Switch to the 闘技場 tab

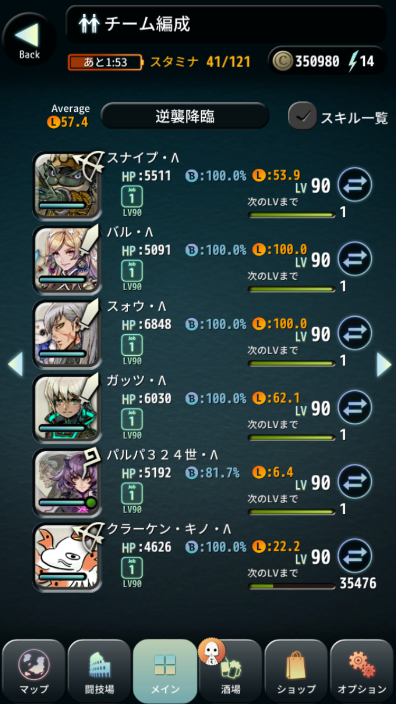99,671
